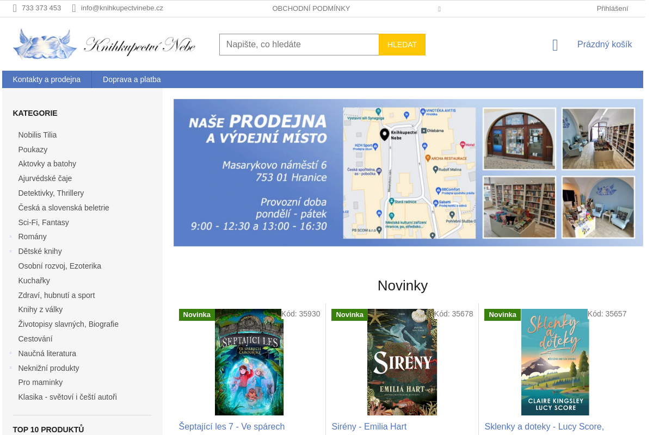Open the shopping cart icon

pos(555,45)
